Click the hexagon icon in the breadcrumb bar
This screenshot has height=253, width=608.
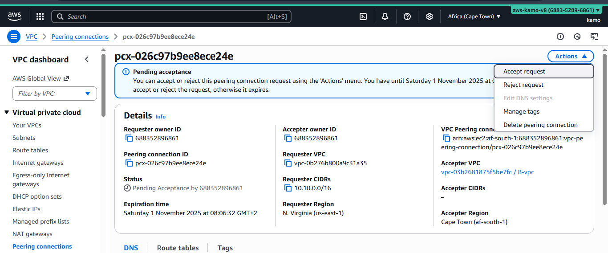pos(577,37)
